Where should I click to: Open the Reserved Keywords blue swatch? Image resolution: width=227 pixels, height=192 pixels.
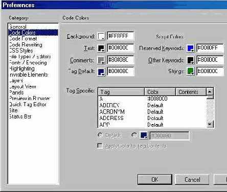191,48
